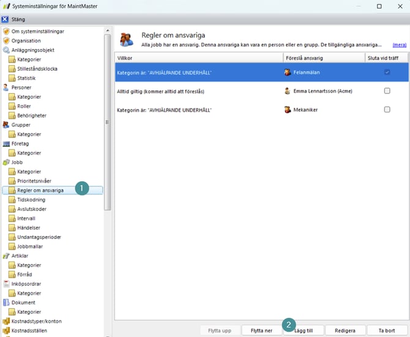Click the tree scrollbar up arrow

[x=108, y=31]
